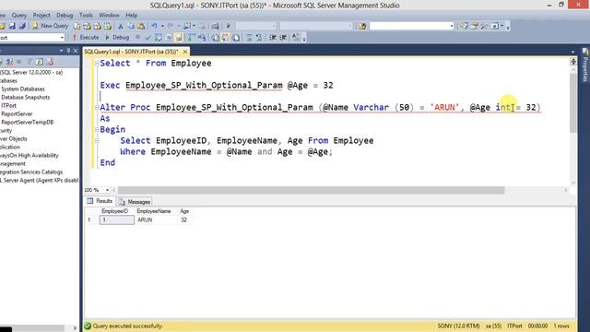The image size is (590, 332).
Task: Close the SQLQuery1.sql document tab
Action: coord(185,52)
